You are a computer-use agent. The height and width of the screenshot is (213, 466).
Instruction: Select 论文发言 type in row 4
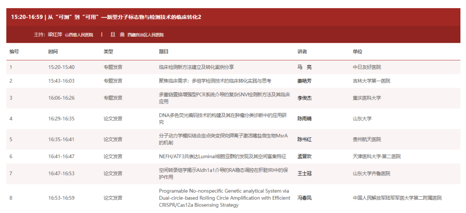tap(113, 119)
